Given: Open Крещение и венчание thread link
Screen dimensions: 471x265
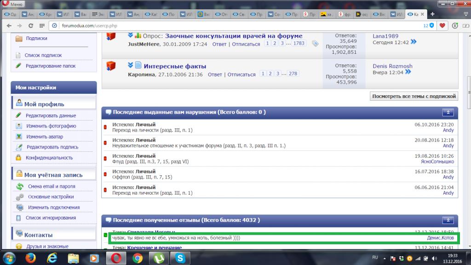Looking at the screenshot, I should pyautogui.click(x=155, y=248).
